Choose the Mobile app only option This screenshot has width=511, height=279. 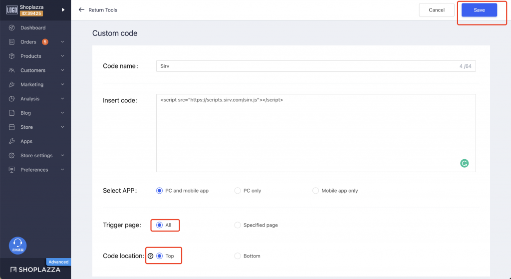coord(315,191)
